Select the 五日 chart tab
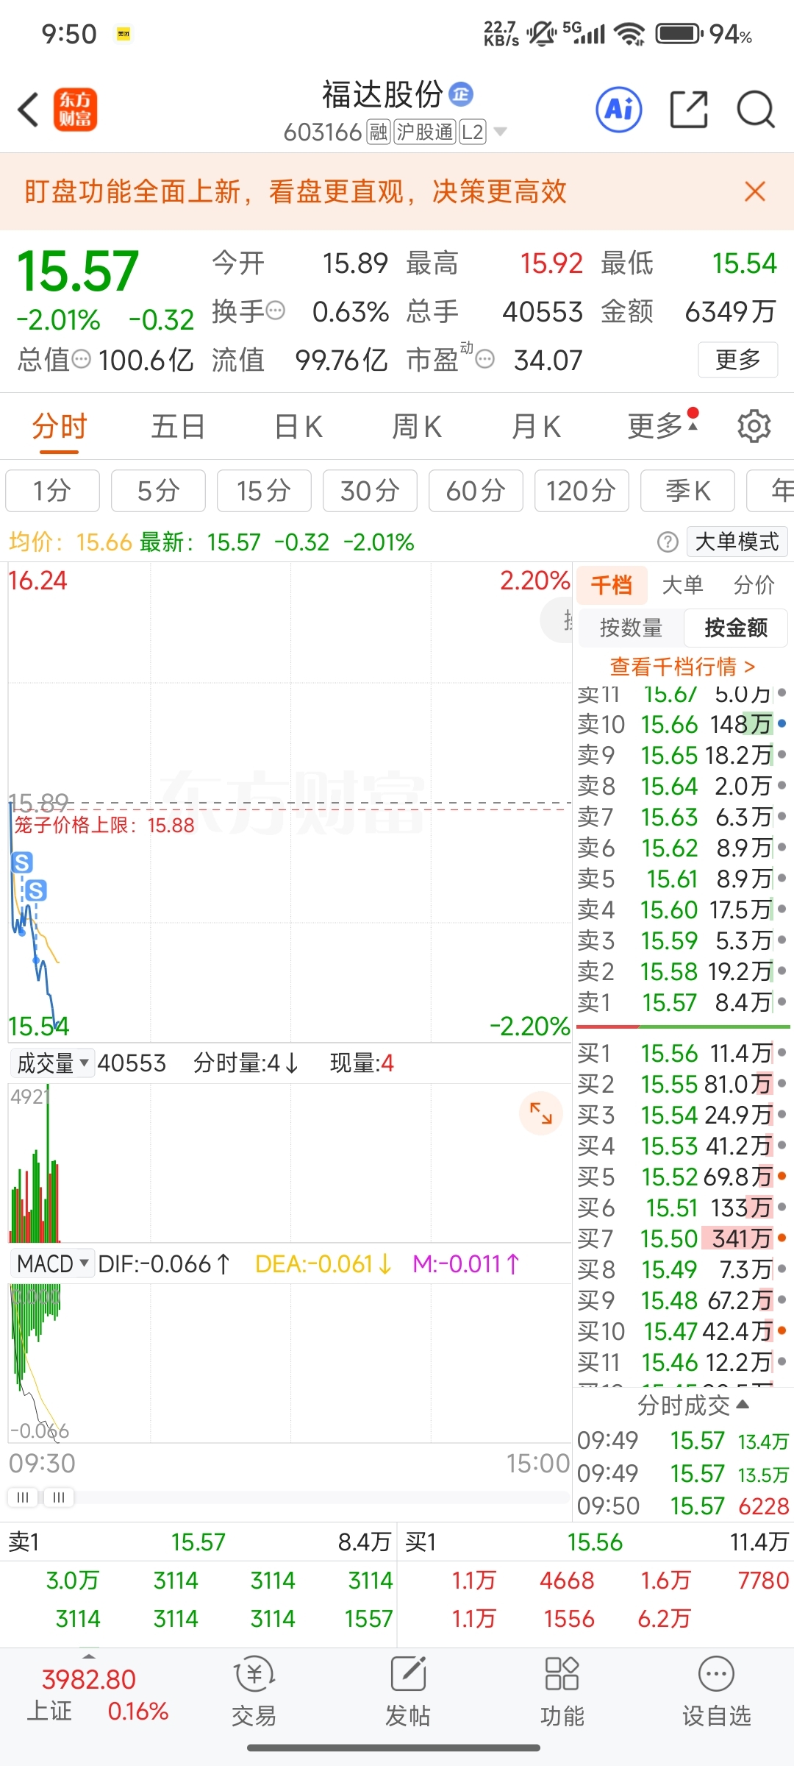This screenshot has height=1766, width=794. pyautogui.click(x=178, y=426)
